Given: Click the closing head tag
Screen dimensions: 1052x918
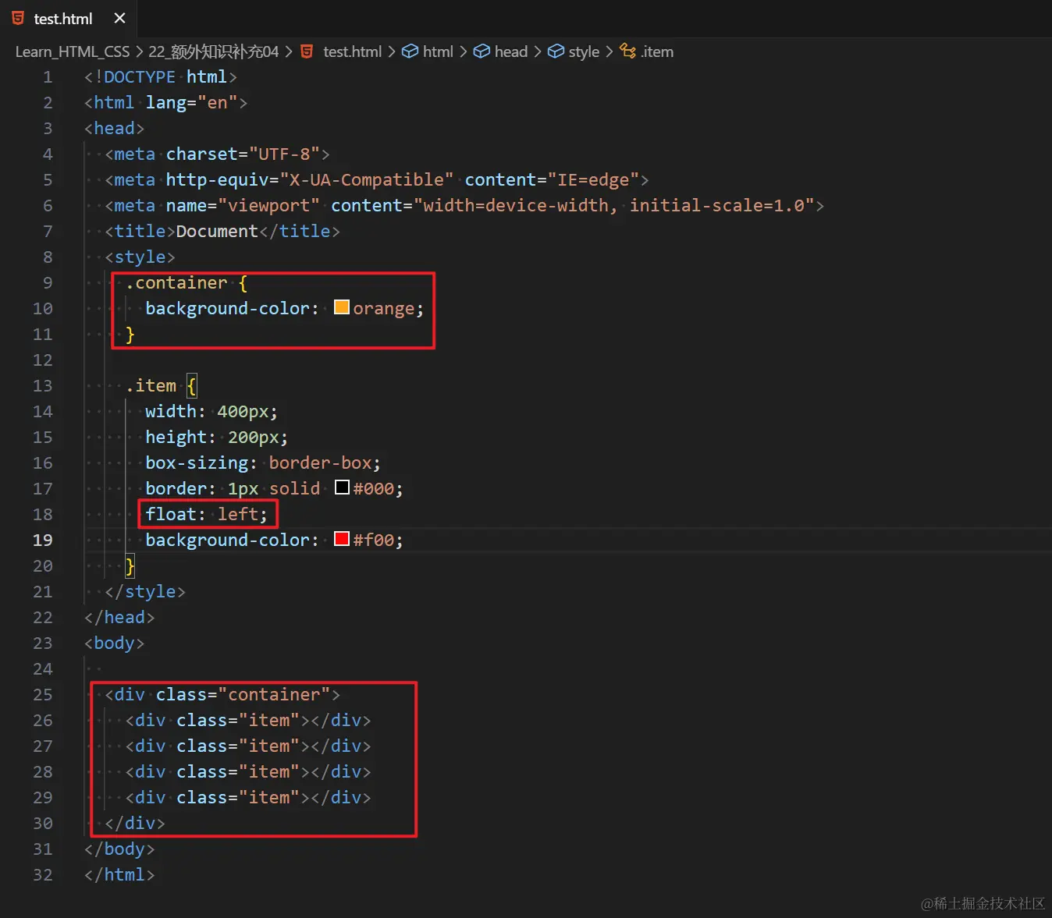Looking at the screenshot, I should coord(119,617).
